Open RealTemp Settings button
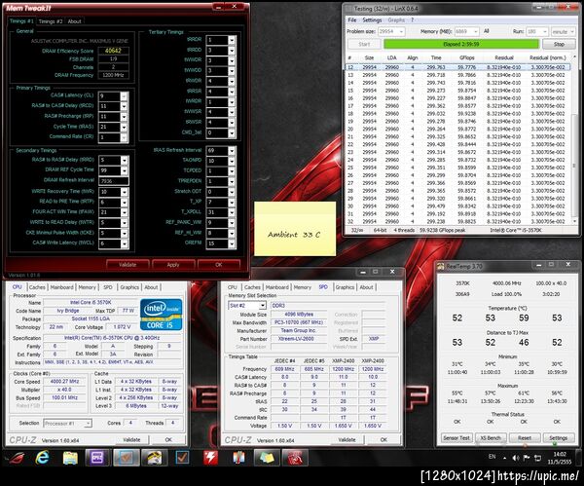The width and height of the screenshot is (584, 486). click(x=558, y=437)
